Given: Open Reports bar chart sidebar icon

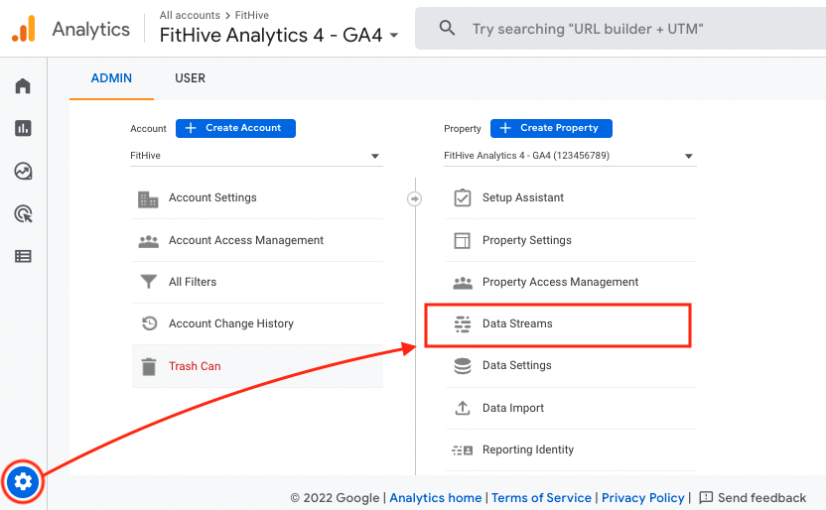Looking at the screenshot, I should click(23, 128).
